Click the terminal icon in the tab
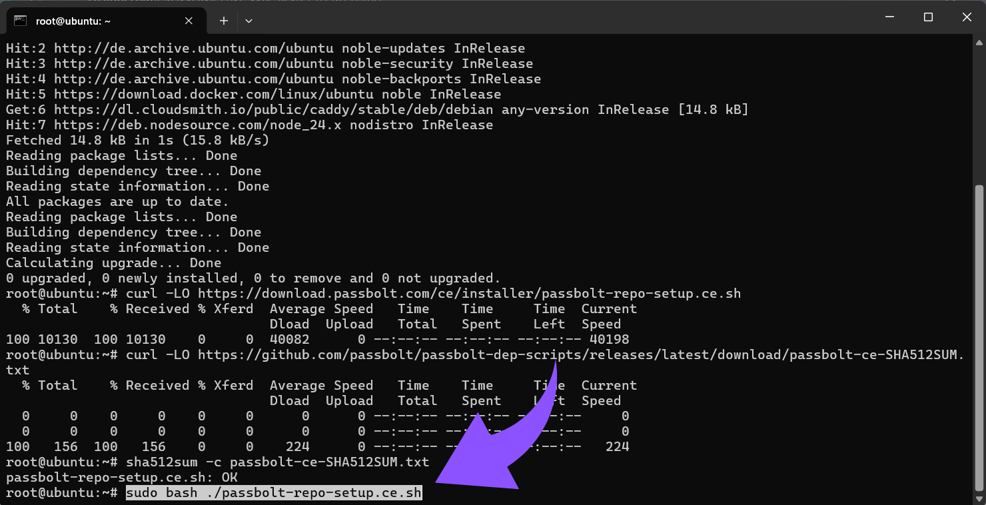This screenshot has height=505, width=986. point(20,21)
